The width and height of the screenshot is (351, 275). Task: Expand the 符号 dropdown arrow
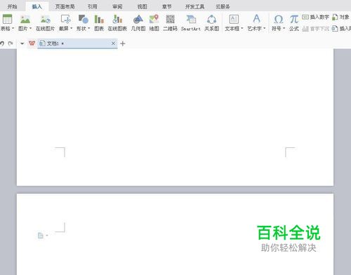click(x=284, y=28)
